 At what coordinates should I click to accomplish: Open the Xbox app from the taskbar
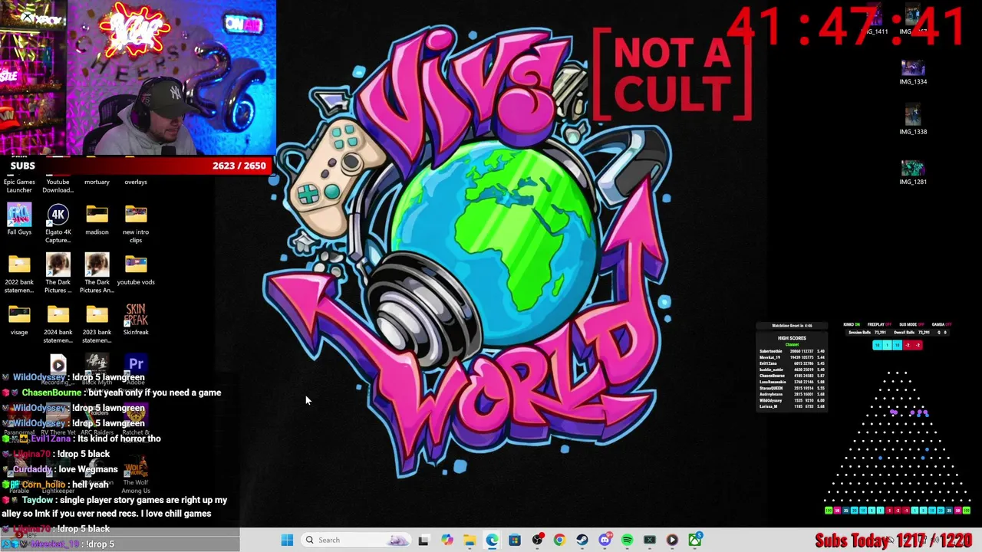694,540
